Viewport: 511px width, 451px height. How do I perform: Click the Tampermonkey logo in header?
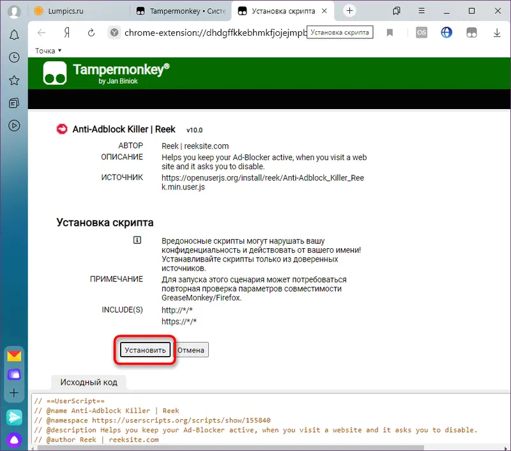(55, 73)
